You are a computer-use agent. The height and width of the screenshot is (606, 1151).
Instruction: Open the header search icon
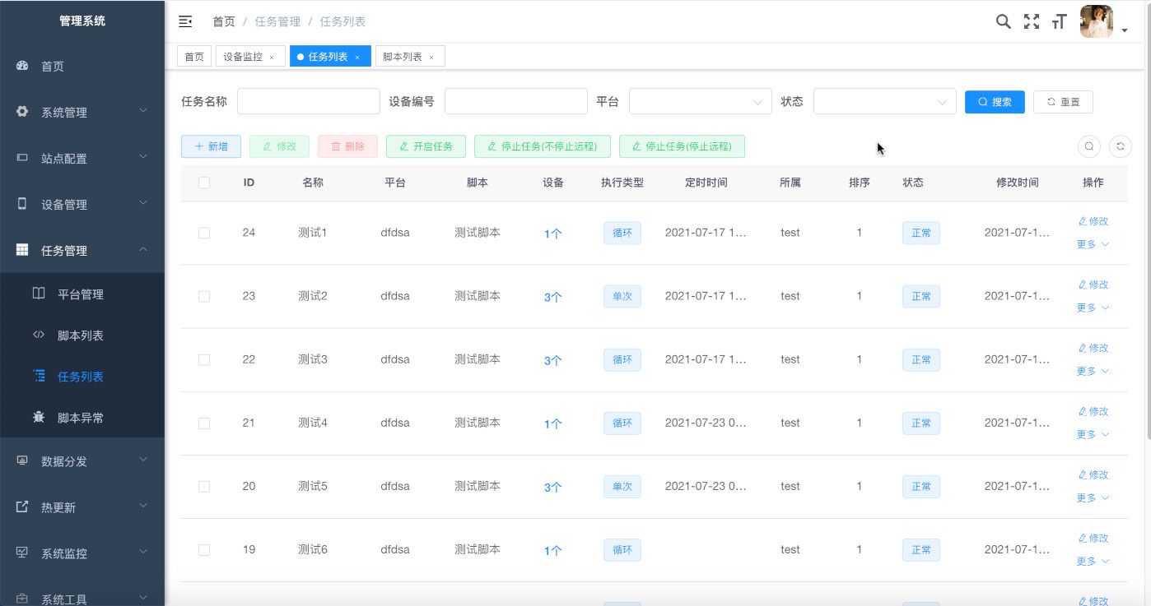coord(1003,21)
